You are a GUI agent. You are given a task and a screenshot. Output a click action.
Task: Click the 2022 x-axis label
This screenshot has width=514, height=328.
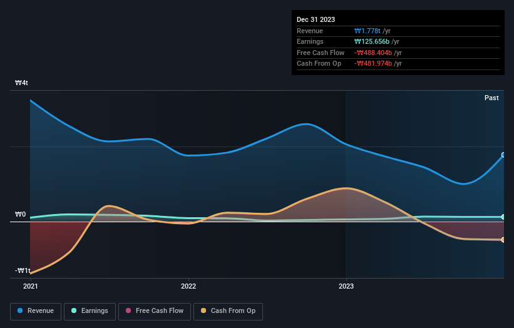(188, 287)
